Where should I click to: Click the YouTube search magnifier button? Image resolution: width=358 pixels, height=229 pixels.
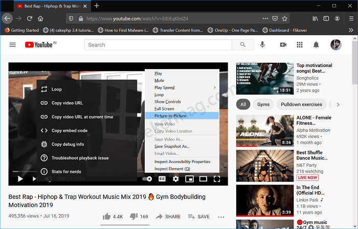[x=243, y=44]
